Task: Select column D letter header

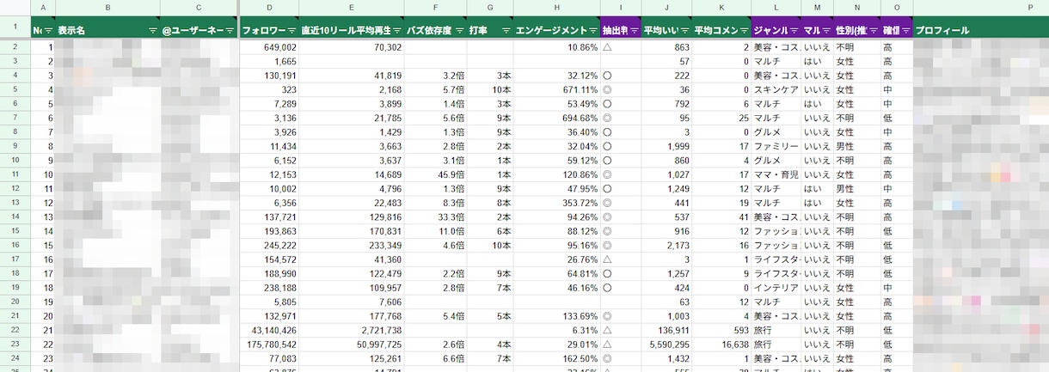Action: pyautogui.click(x=269, y=8)
